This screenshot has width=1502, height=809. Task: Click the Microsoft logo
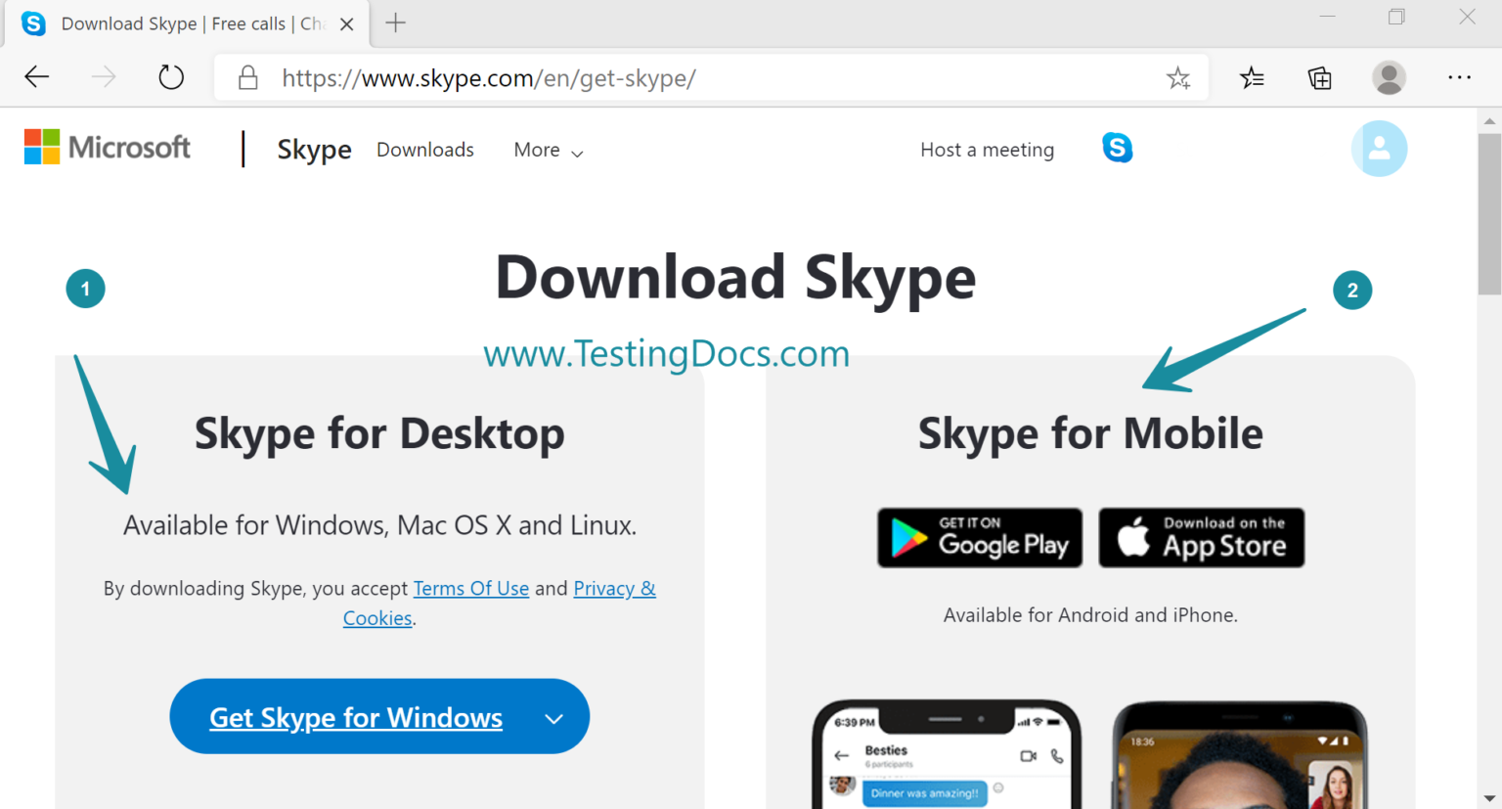107,147
